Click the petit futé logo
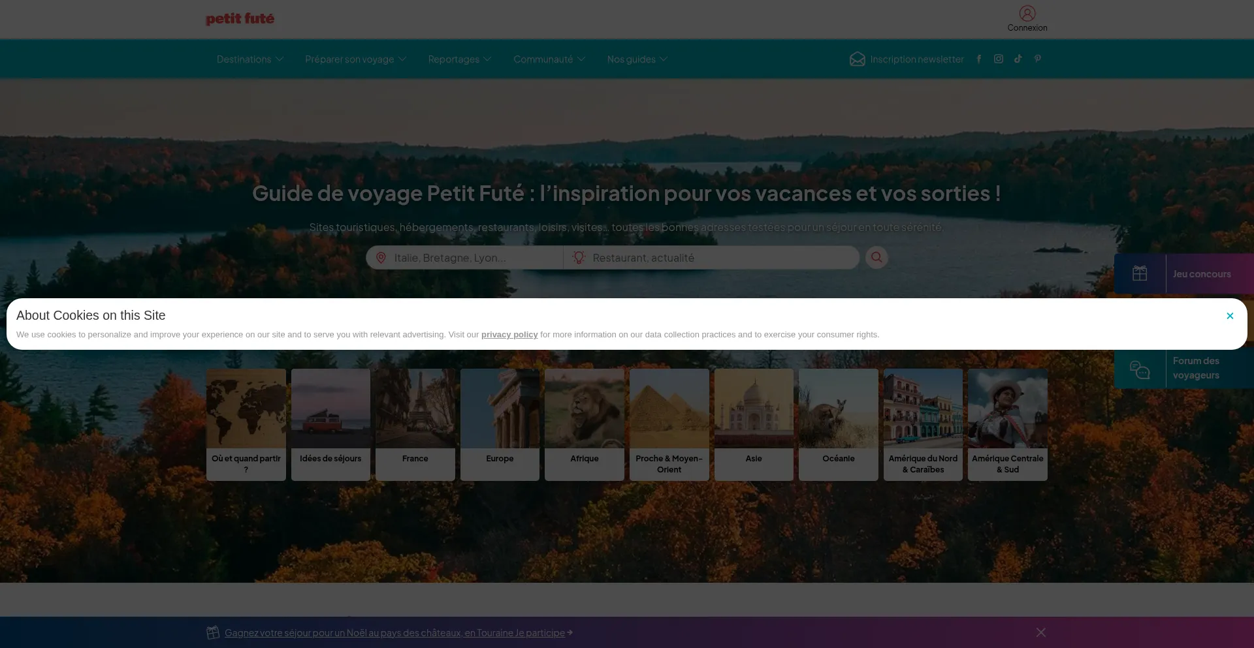 click(x=240, y=19)
